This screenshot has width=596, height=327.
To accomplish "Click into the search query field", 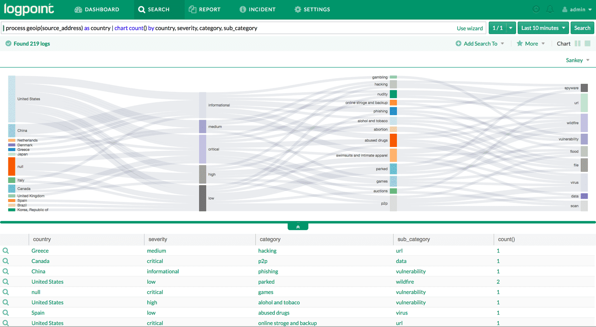I will coord(228,28).
